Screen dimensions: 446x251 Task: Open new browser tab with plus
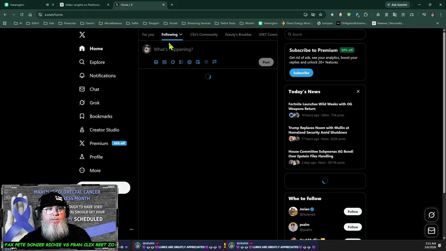[172, 5]
